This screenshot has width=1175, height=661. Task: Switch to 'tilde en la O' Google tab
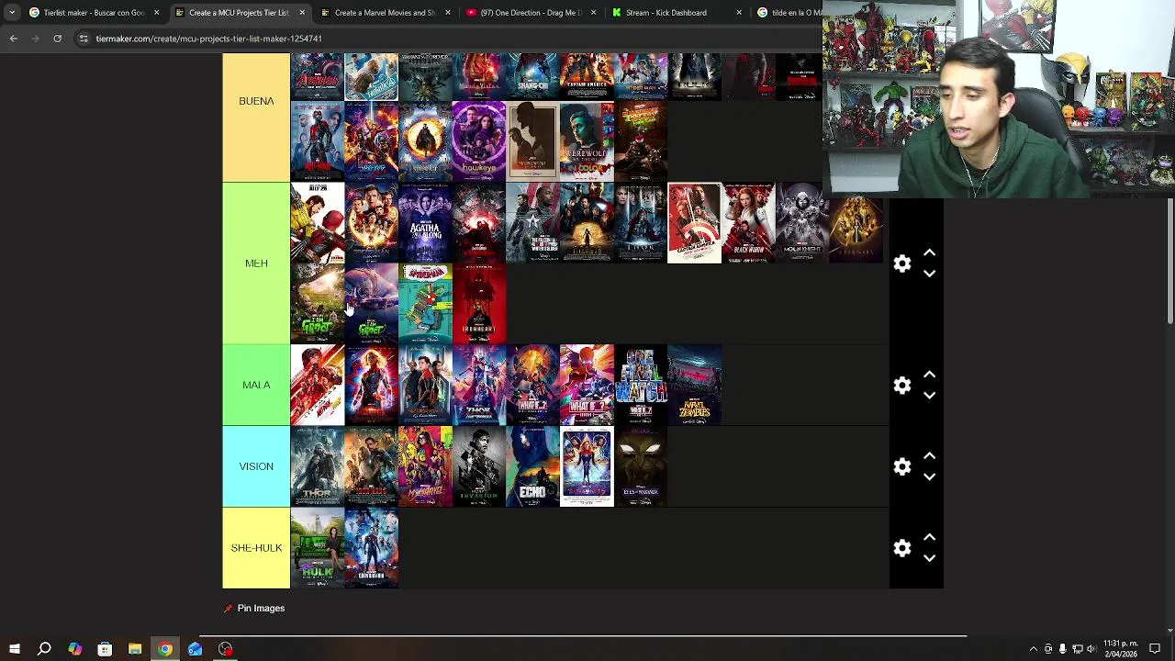(x=789, y=13)
